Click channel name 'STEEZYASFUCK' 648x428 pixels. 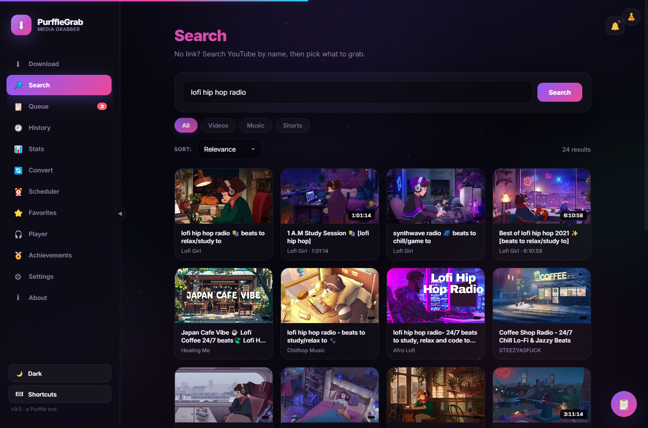520,350
